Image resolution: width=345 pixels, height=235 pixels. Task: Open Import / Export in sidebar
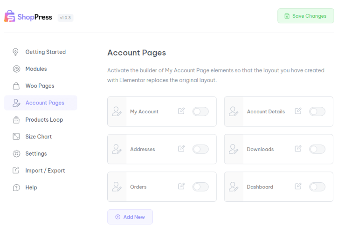click(x=41, y=171)
